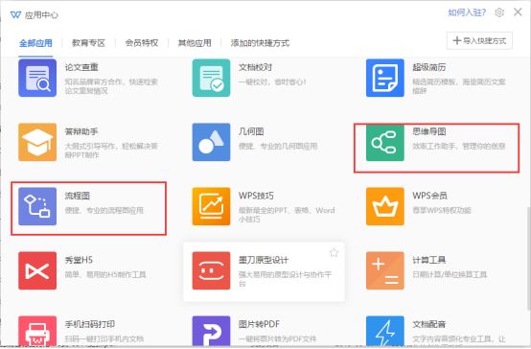Viewport: 531px width, 349px height.
Task: Click the WPS logo beside 应用中心
Action: (x=15, y=14)
